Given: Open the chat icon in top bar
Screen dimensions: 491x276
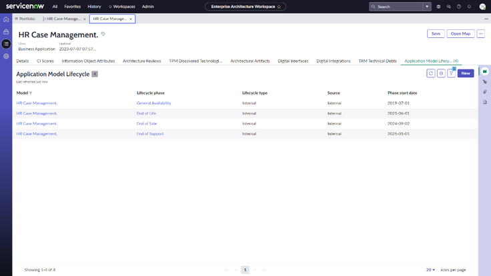Looking at the screenshot, I should point(449,7).
